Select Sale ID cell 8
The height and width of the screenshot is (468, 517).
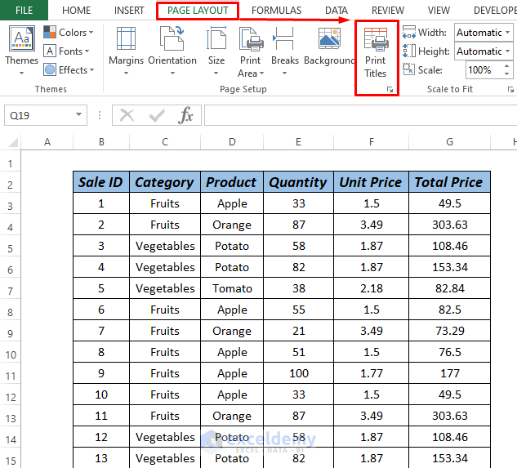pyautogui.click(x=101, y=352)
